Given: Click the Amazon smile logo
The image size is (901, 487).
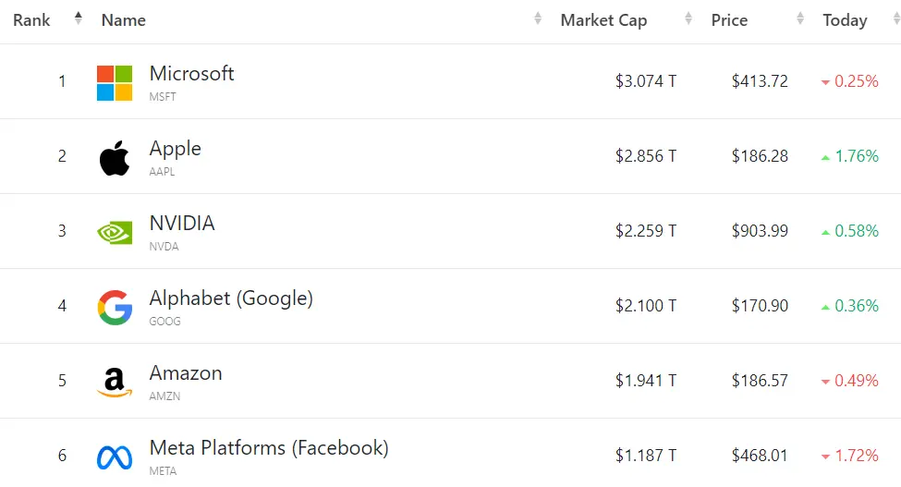Looking at the screenshot, I should coord(115,383).
